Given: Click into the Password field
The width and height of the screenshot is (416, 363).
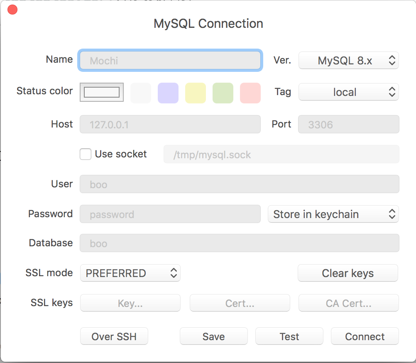Looking at the screenshot, I should (170, 214).
